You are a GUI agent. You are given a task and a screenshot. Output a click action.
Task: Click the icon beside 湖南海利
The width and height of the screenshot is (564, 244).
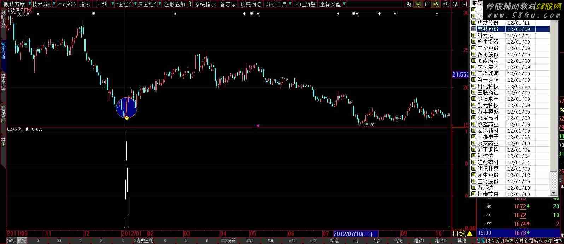(x=474, y=61)
